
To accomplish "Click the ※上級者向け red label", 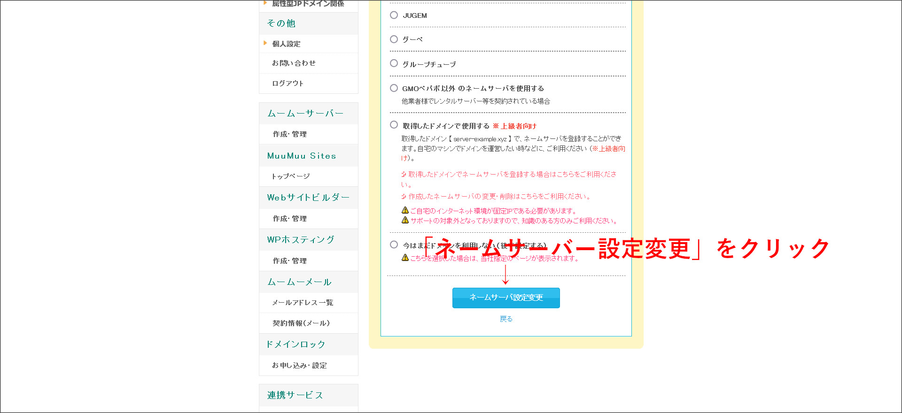I will 514,126.
